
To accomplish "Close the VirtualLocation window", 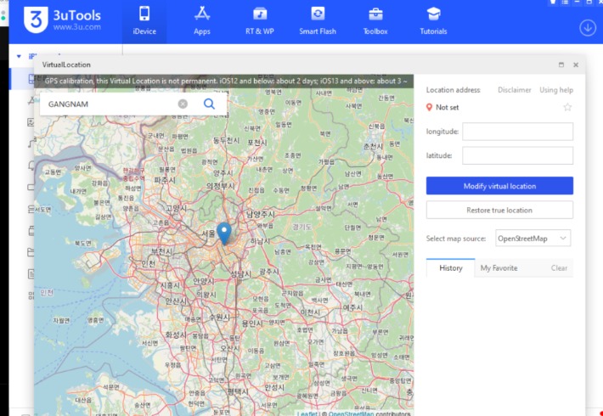I will click(x=576, y=65).
